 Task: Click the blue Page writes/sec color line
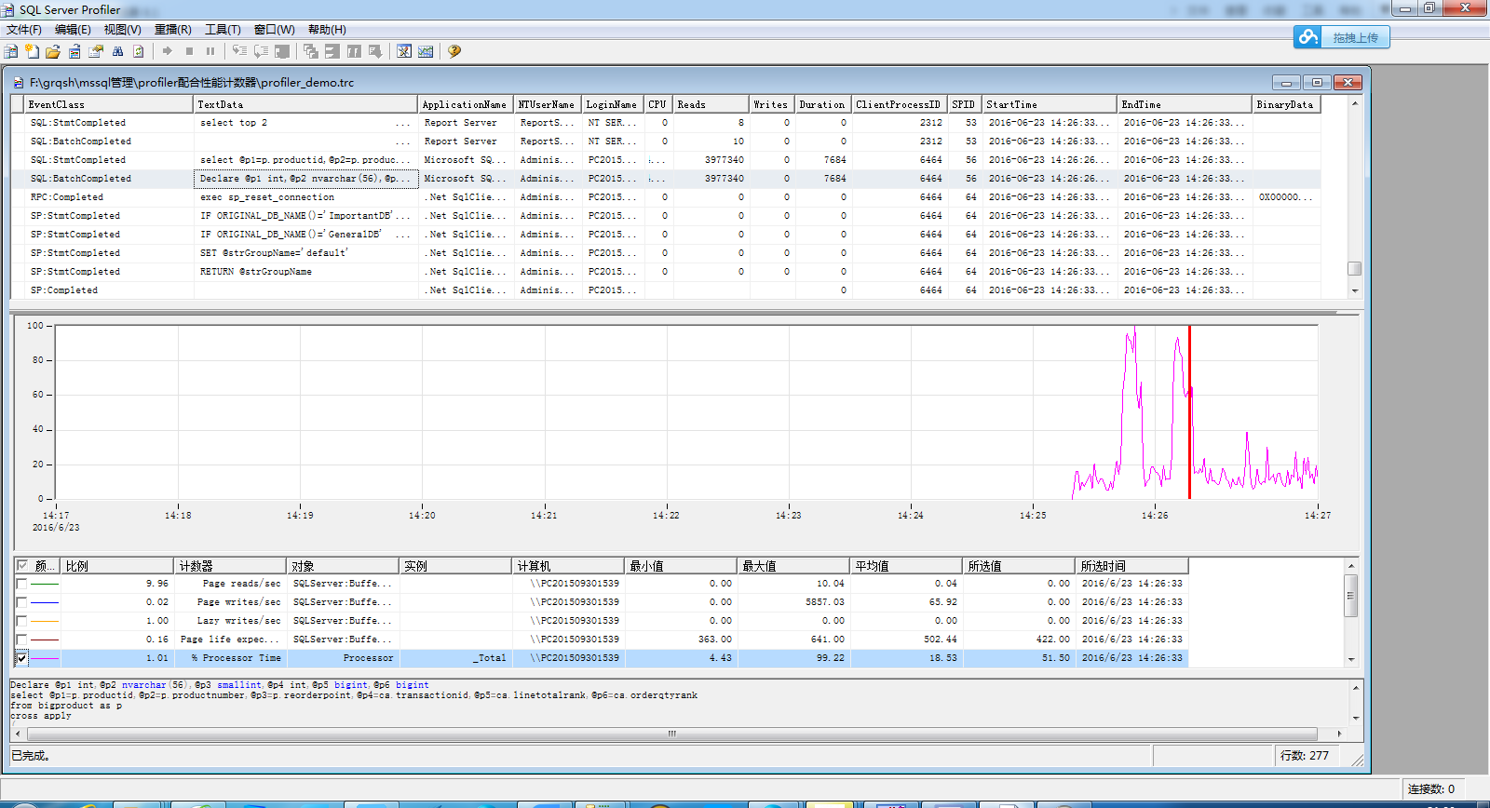tap(45, 602)
